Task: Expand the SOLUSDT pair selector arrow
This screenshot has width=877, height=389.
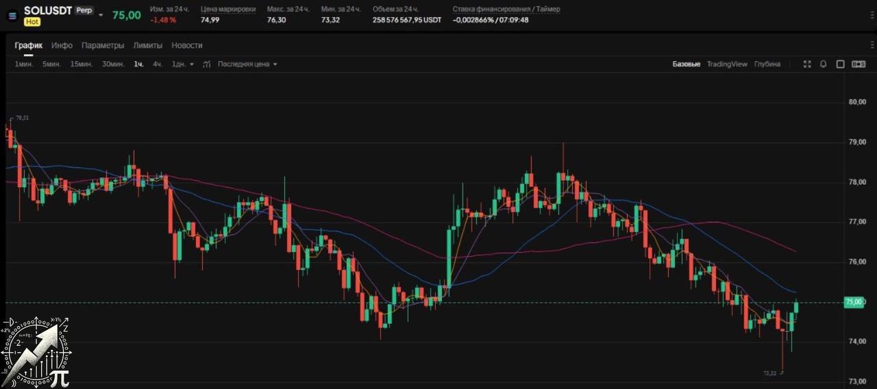Action: (x=101, y=15)
